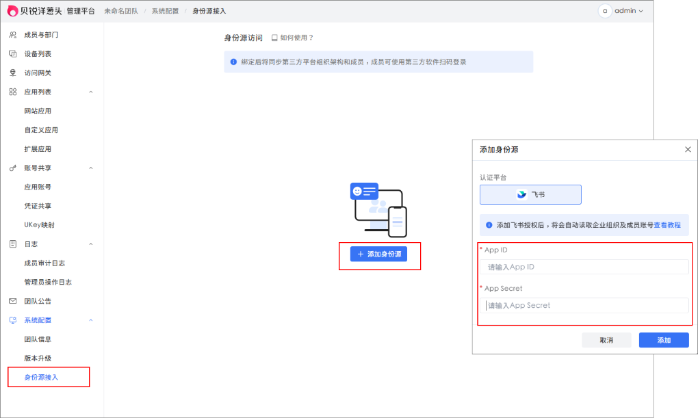Select 身份源接入 in the sidebar
The width and height of the screenshot is (698, 418).
41,376
